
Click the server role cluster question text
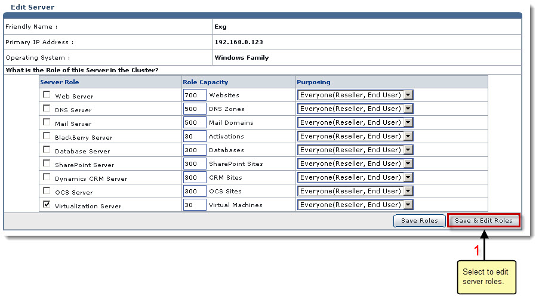pyautogui.click(x=82, y=70)
